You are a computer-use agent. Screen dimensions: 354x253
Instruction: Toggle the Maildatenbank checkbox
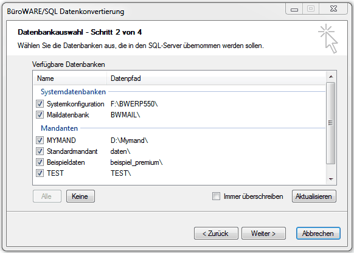tap(40, 115)
